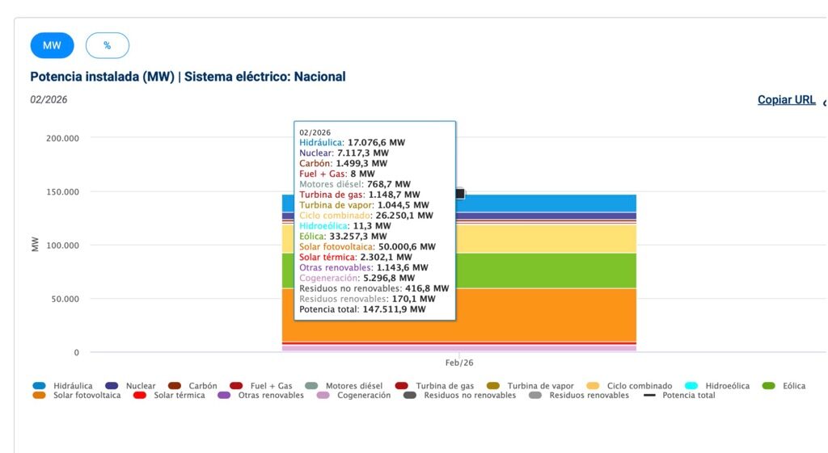Screen dimensions: 828x453
Task: Click the Fuel + Gas legend marker
Action: click(x=236, y=386)
